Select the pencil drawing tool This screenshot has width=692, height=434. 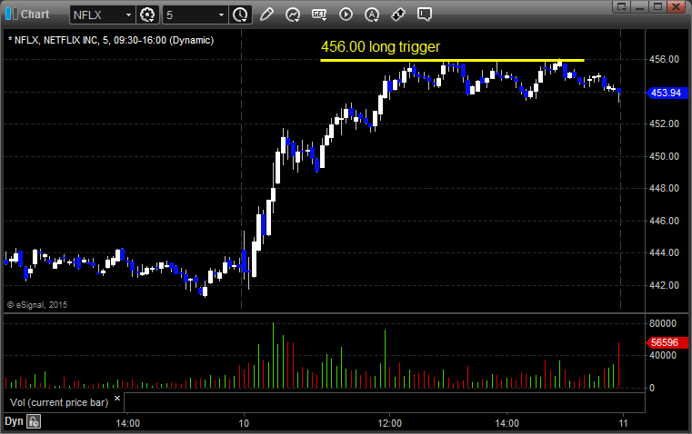(x=266, y=15)
